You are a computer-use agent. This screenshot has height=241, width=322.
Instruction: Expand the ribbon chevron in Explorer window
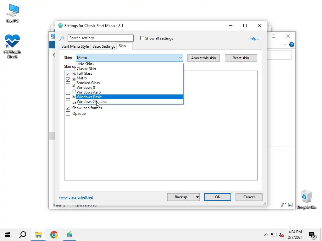pos(285,45)
